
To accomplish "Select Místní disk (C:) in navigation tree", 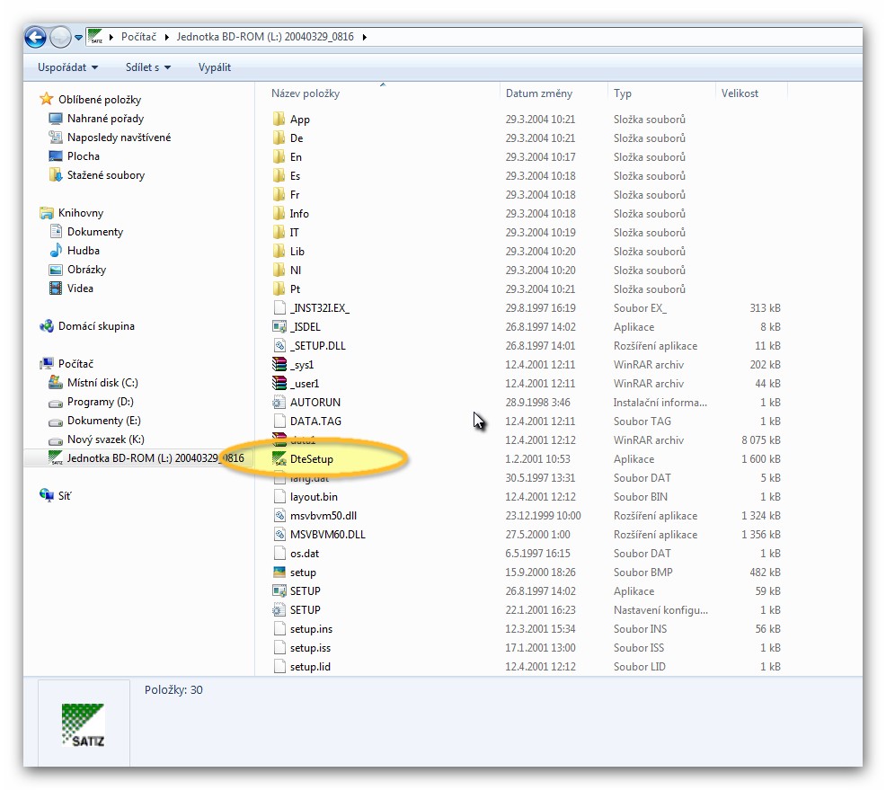I will [x=102, y=383].
